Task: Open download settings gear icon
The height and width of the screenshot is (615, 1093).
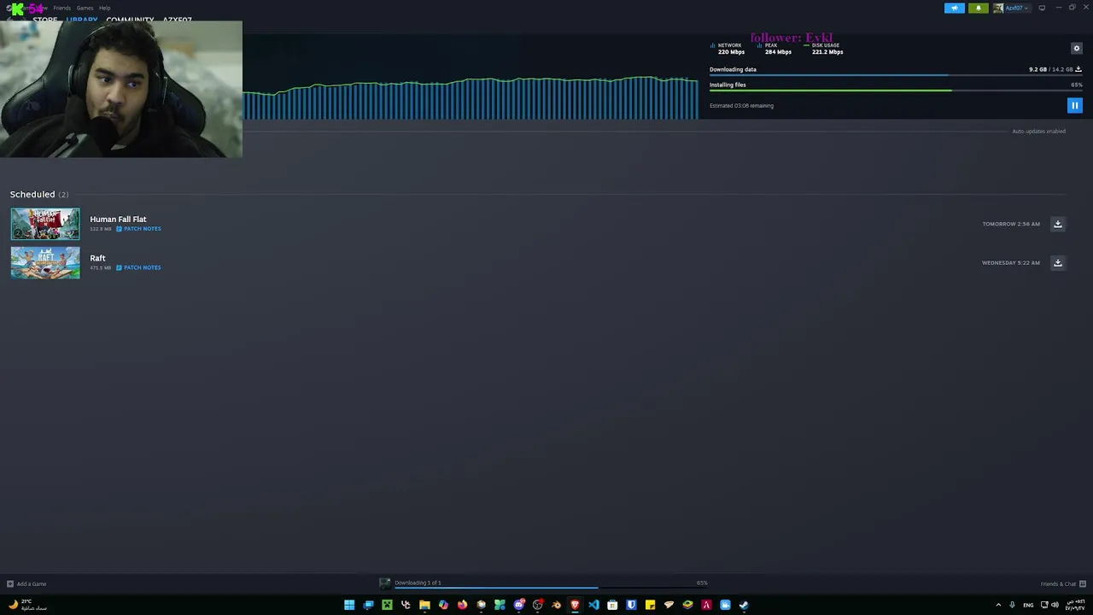Action: tap(1076, 48)
